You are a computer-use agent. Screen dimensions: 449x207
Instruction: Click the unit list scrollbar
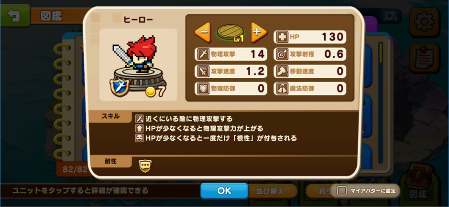click(x=381, y=103)
